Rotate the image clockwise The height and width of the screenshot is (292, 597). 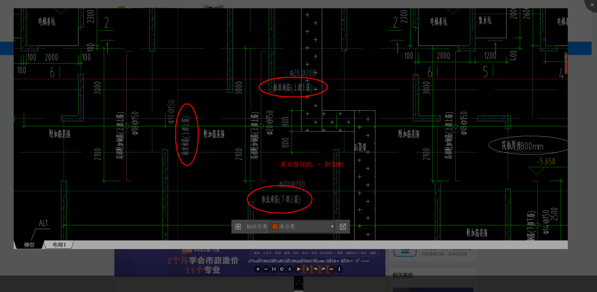(x=323, y=269)
